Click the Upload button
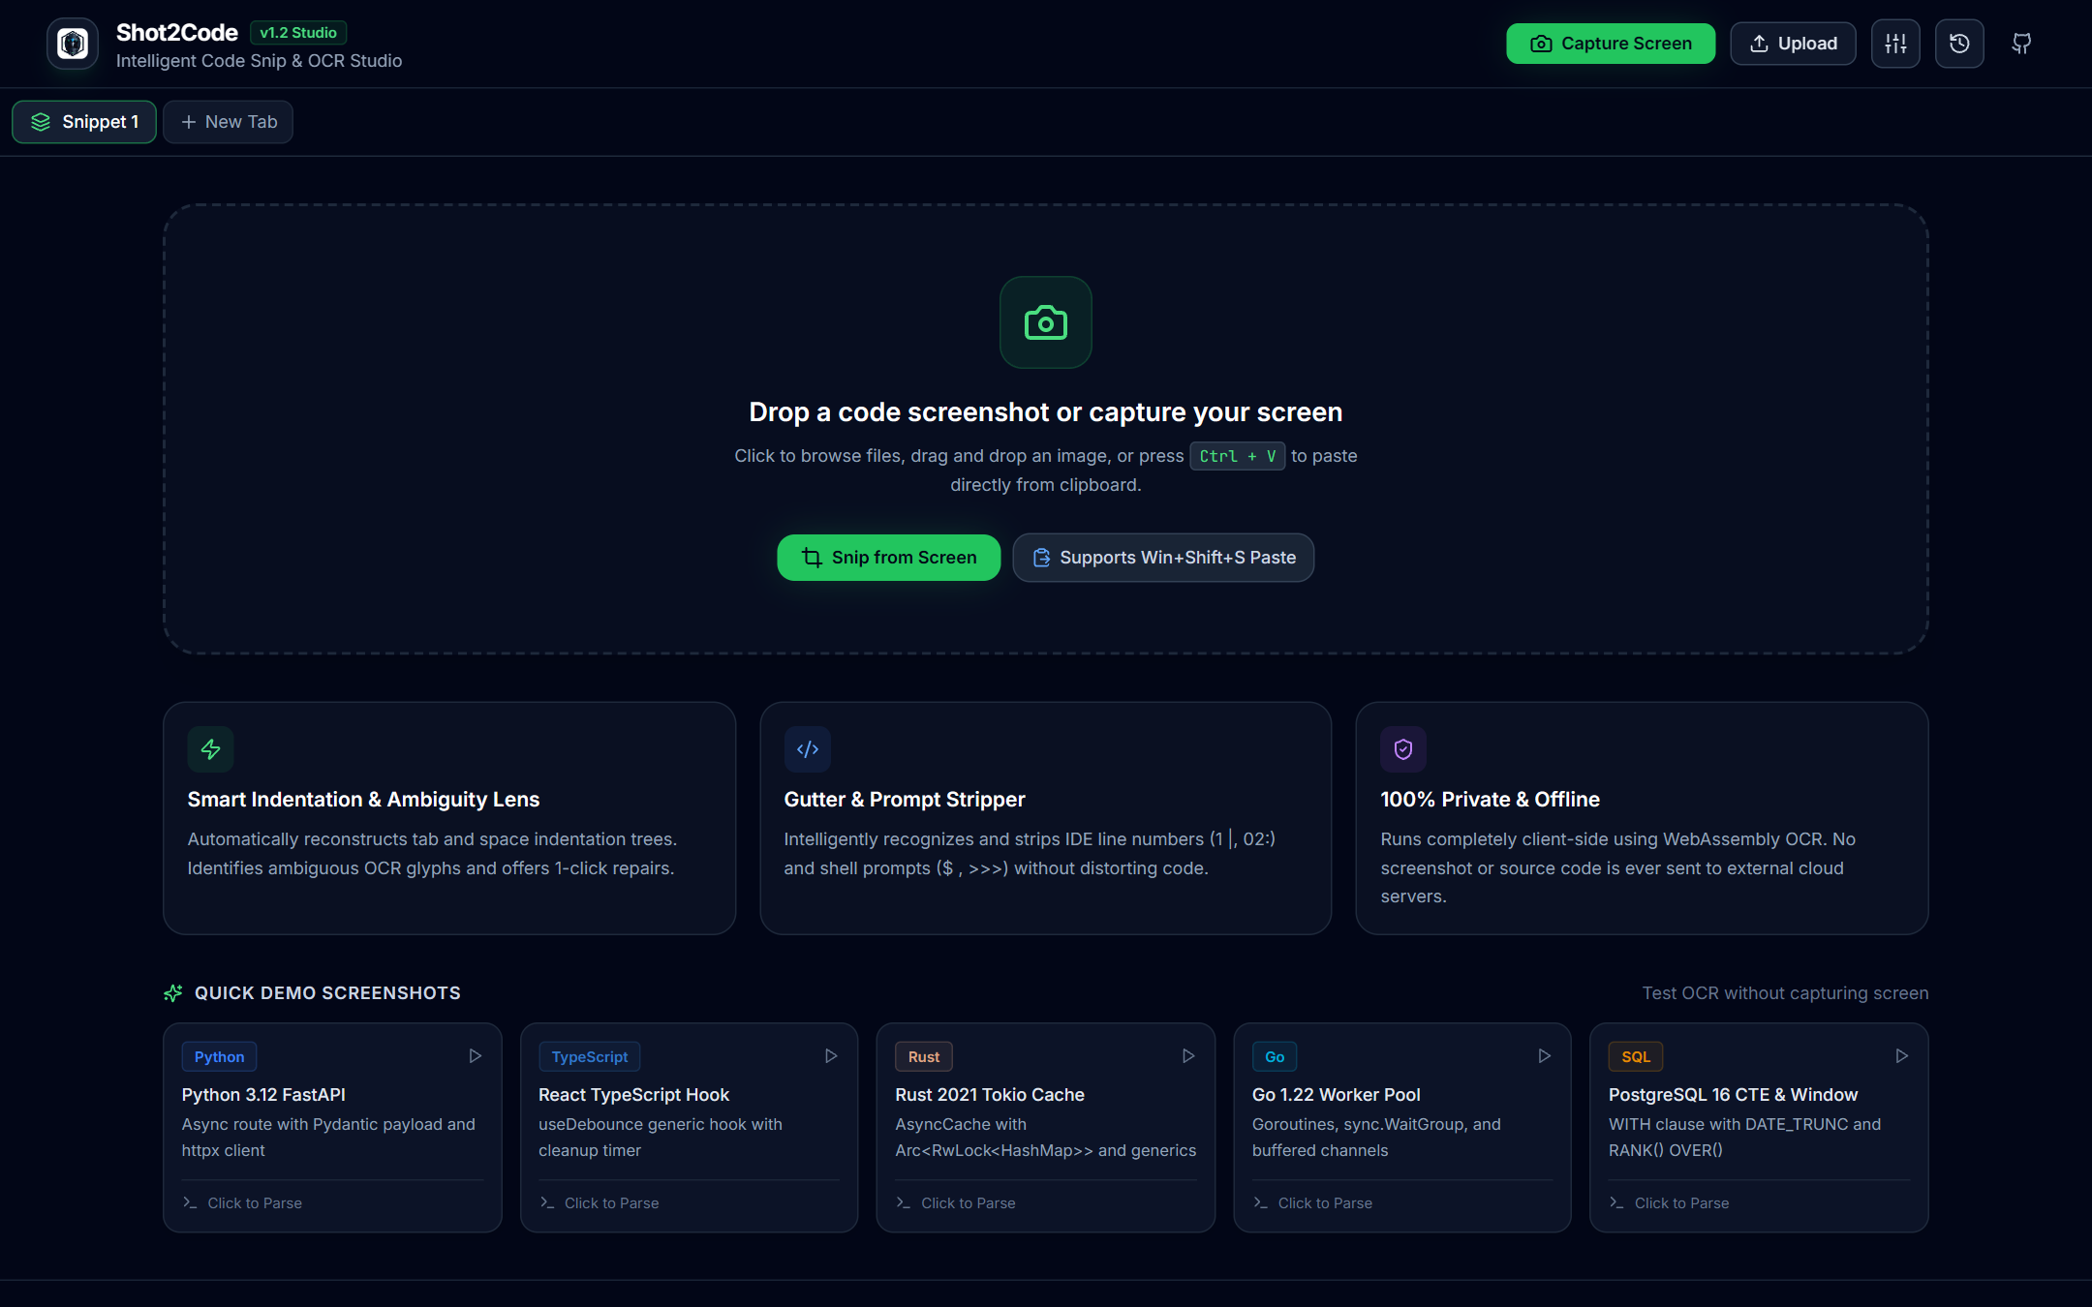The image size is (2092, 1307). [x=1793, y=44]
